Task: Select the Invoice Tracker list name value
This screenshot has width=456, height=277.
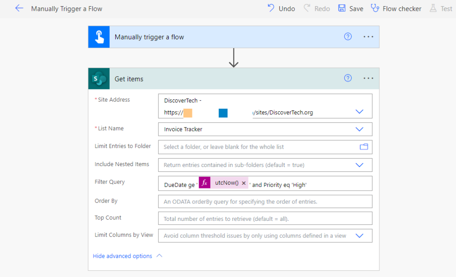Action: point(183,129)
